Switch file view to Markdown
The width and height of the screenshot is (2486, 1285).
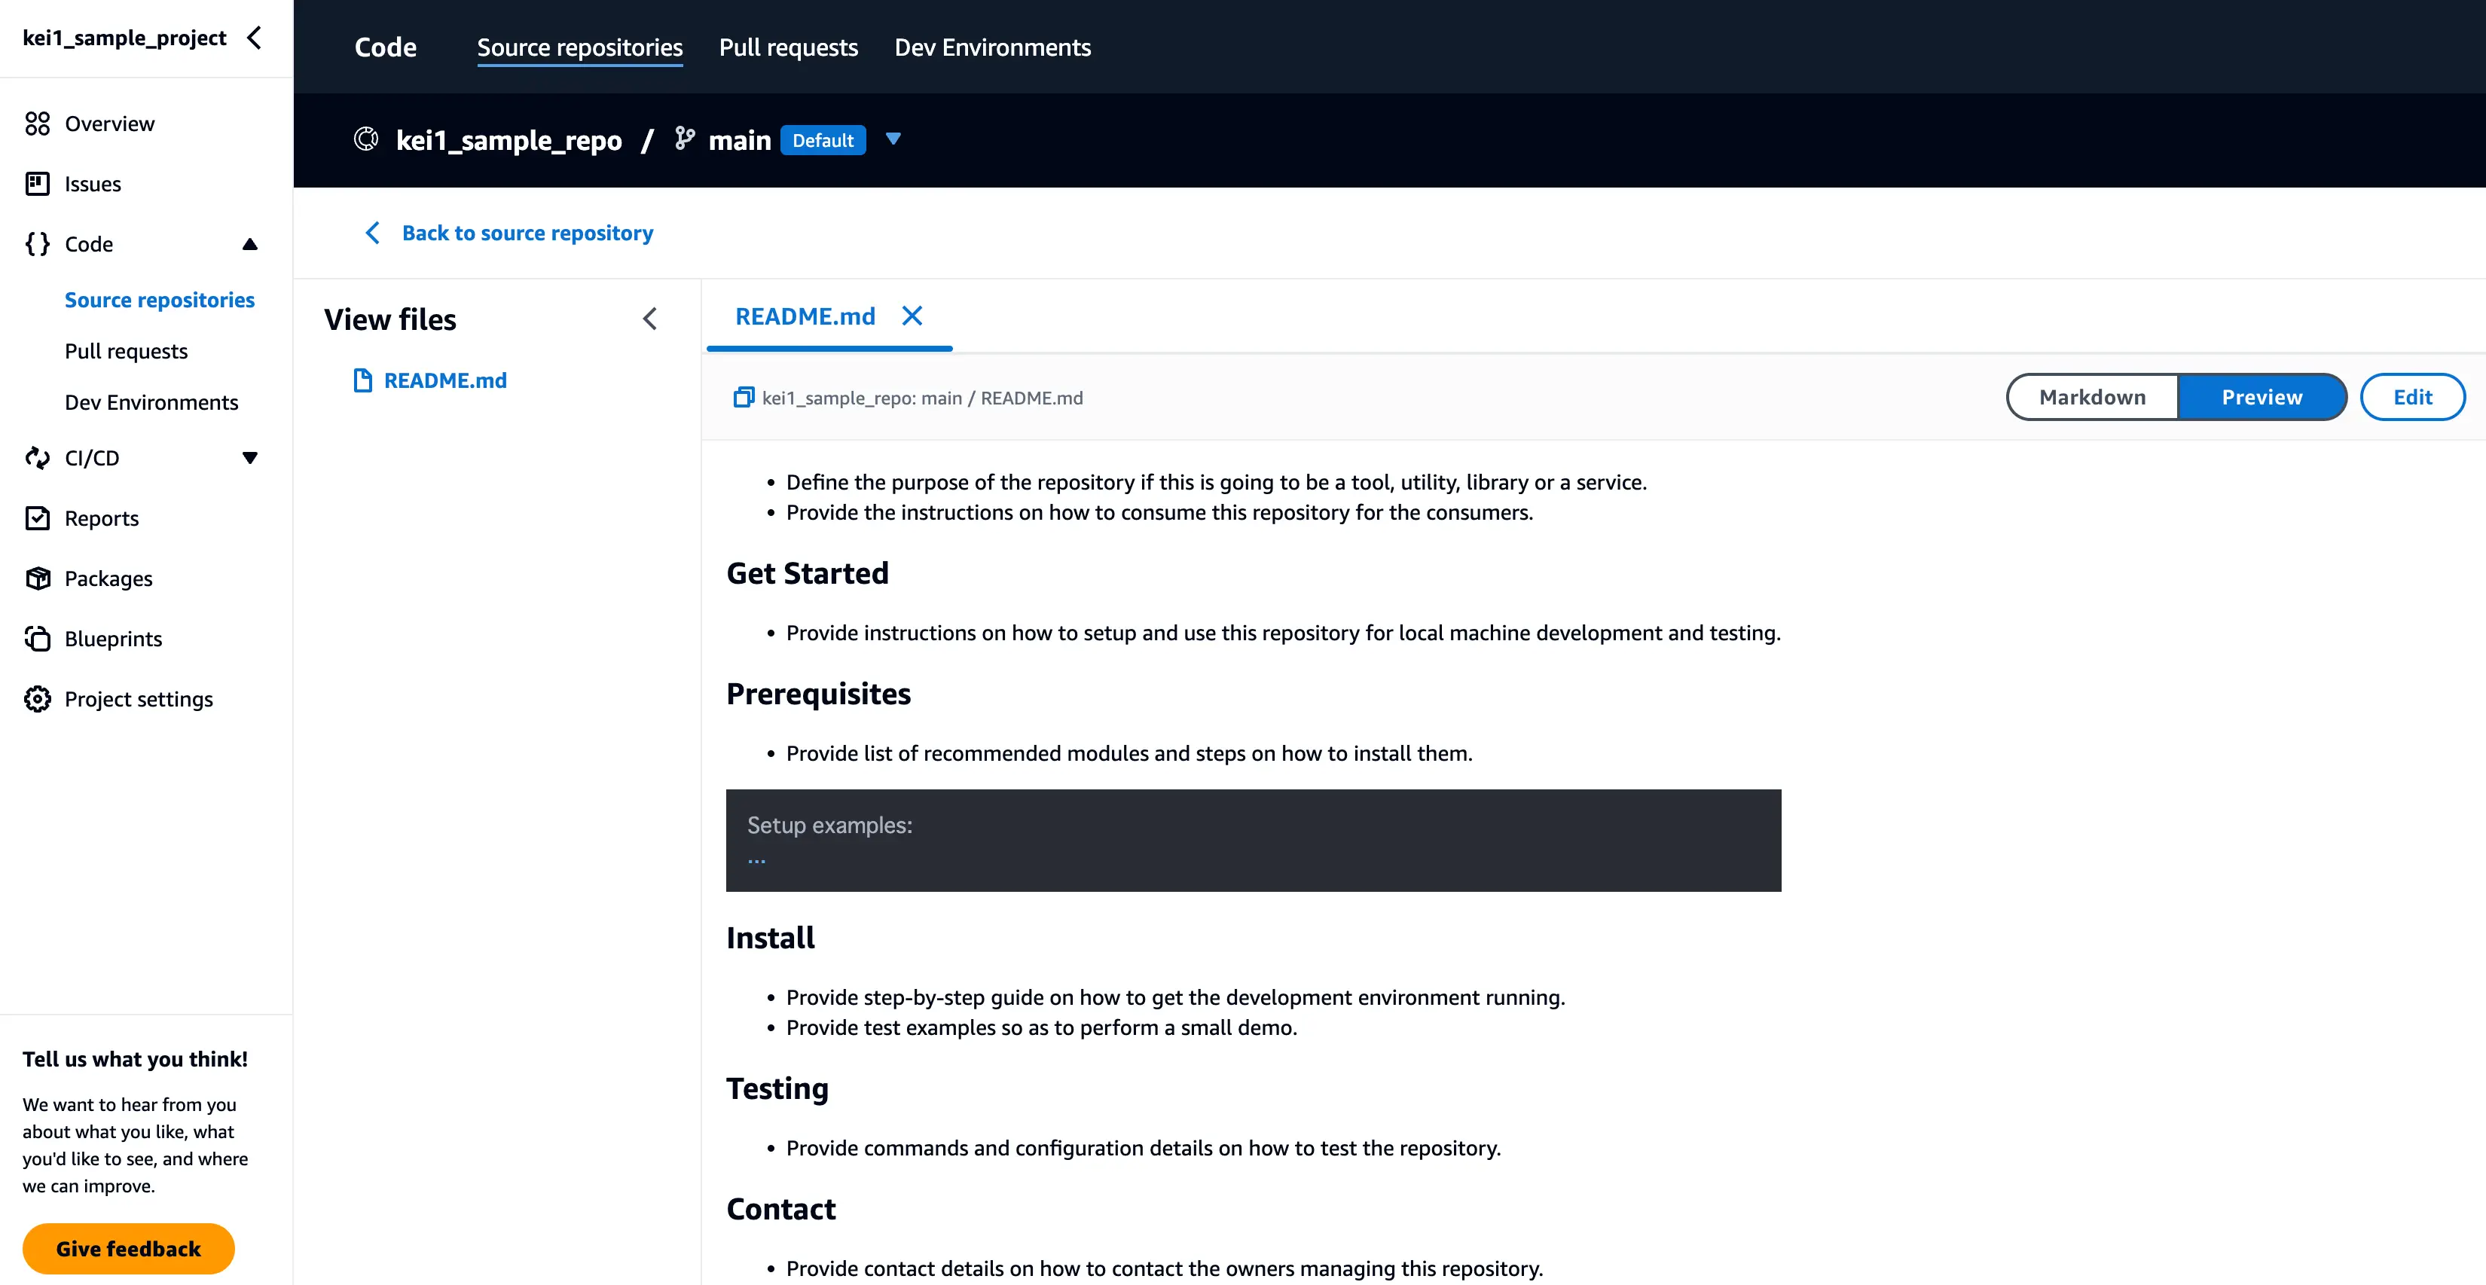(2092, 396)
